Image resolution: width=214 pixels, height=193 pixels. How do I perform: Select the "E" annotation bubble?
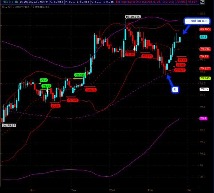pyautogui.click(x=175, y=90)
